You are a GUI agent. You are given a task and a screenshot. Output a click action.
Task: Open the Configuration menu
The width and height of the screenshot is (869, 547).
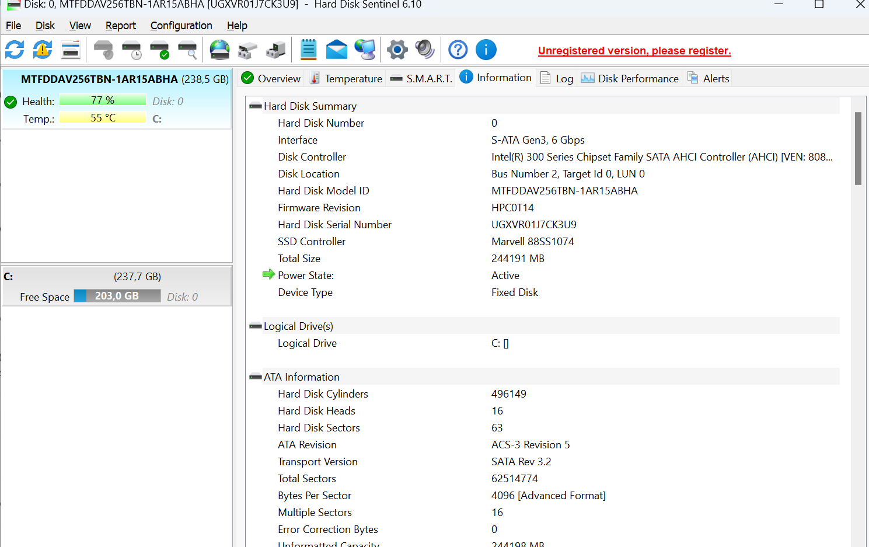(x=181, y=26)
